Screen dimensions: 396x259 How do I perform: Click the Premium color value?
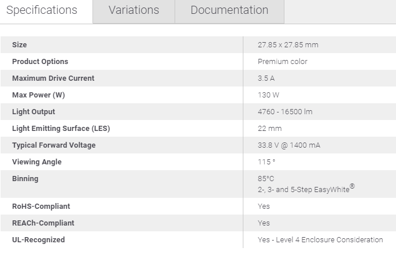[282, 62]
